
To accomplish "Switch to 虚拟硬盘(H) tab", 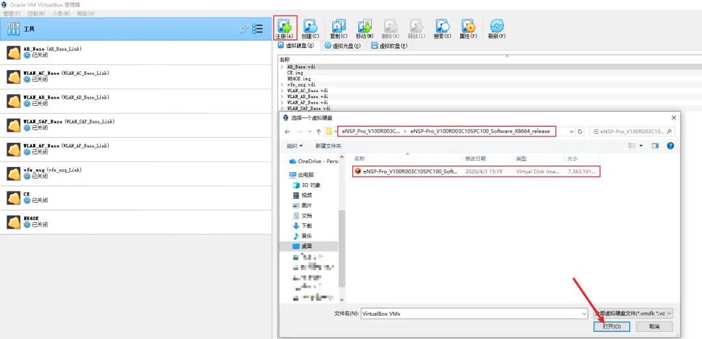I will click(296, 45).
